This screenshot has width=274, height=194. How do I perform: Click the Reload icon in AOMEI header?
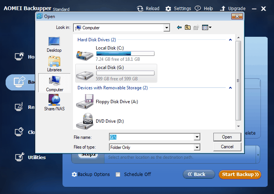point(140,8)
